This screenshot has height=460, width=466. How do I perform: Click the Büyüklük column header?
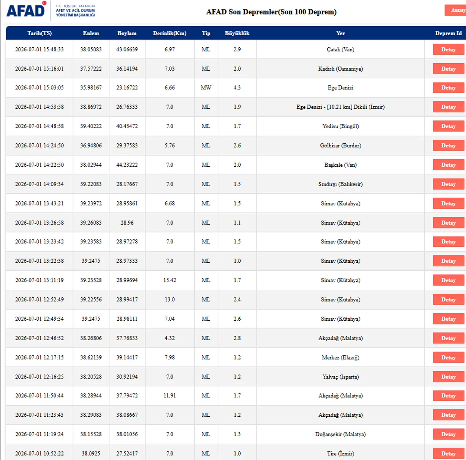tap(237, 33)
